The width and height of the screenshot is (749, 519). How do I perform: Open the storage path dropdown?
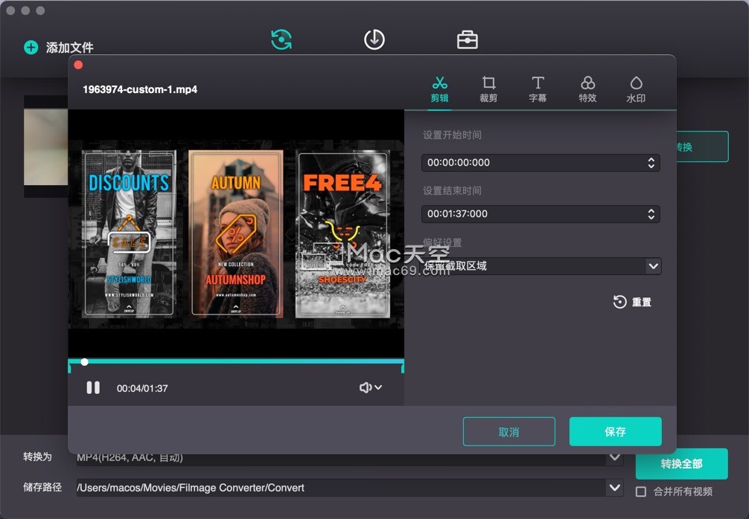pos(613,488)
